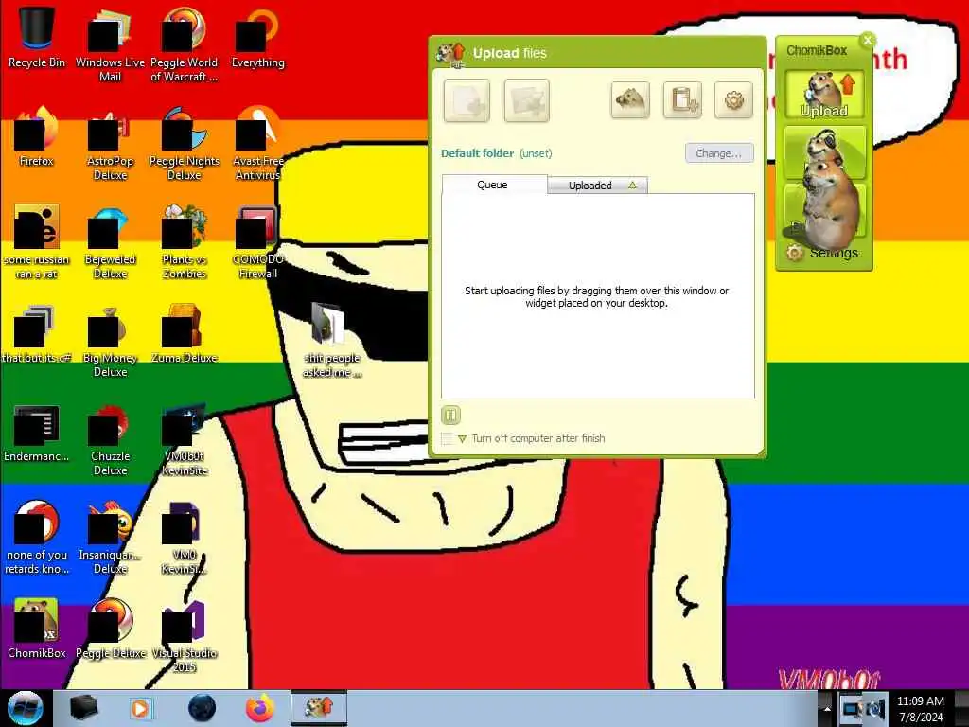Click the black box taskbar icon
969x727 pixels.
83,708
